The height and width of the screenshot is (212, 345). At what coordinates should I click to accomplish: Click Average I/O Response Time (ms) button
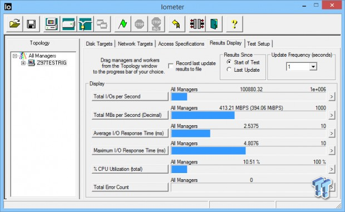tap(130, 134)
